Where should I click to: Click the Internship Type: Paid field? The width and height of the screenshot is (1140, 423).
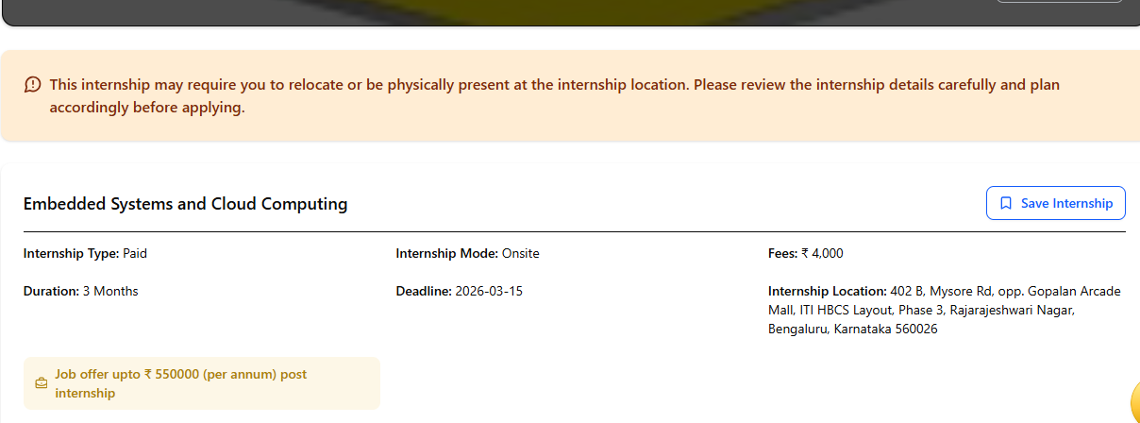[85, 253]
